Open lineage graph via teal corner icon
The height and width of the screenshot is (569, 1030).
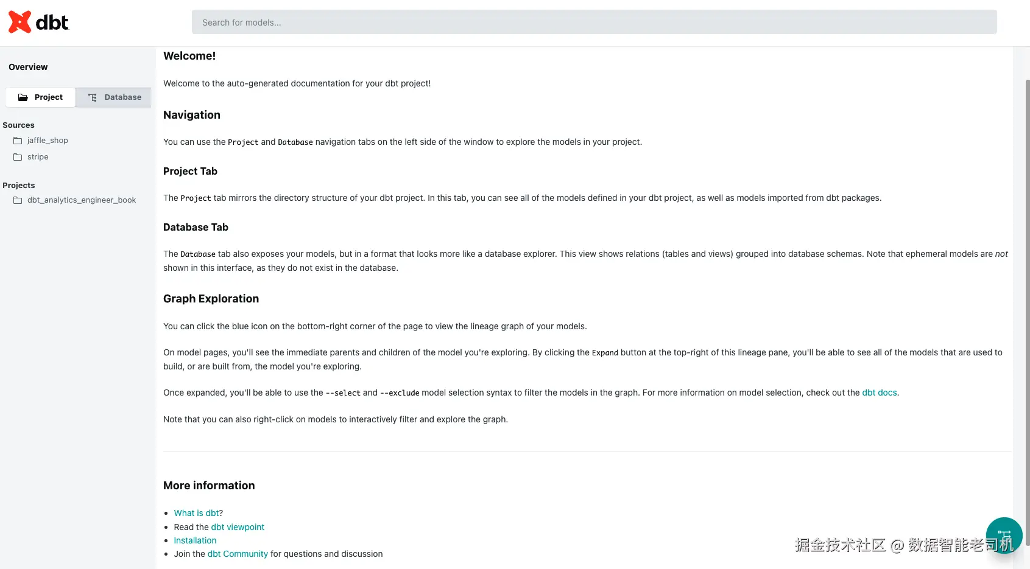(1004, 535)
